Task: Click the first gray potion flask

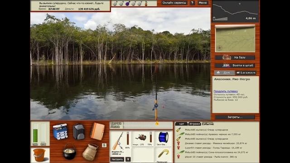Action: pos(115,3)
